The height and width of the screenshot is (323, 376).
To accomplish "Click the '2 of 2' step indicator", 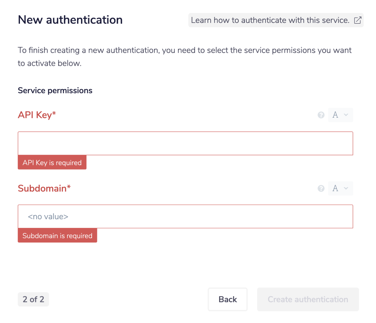I will click(x=33, y=299).
